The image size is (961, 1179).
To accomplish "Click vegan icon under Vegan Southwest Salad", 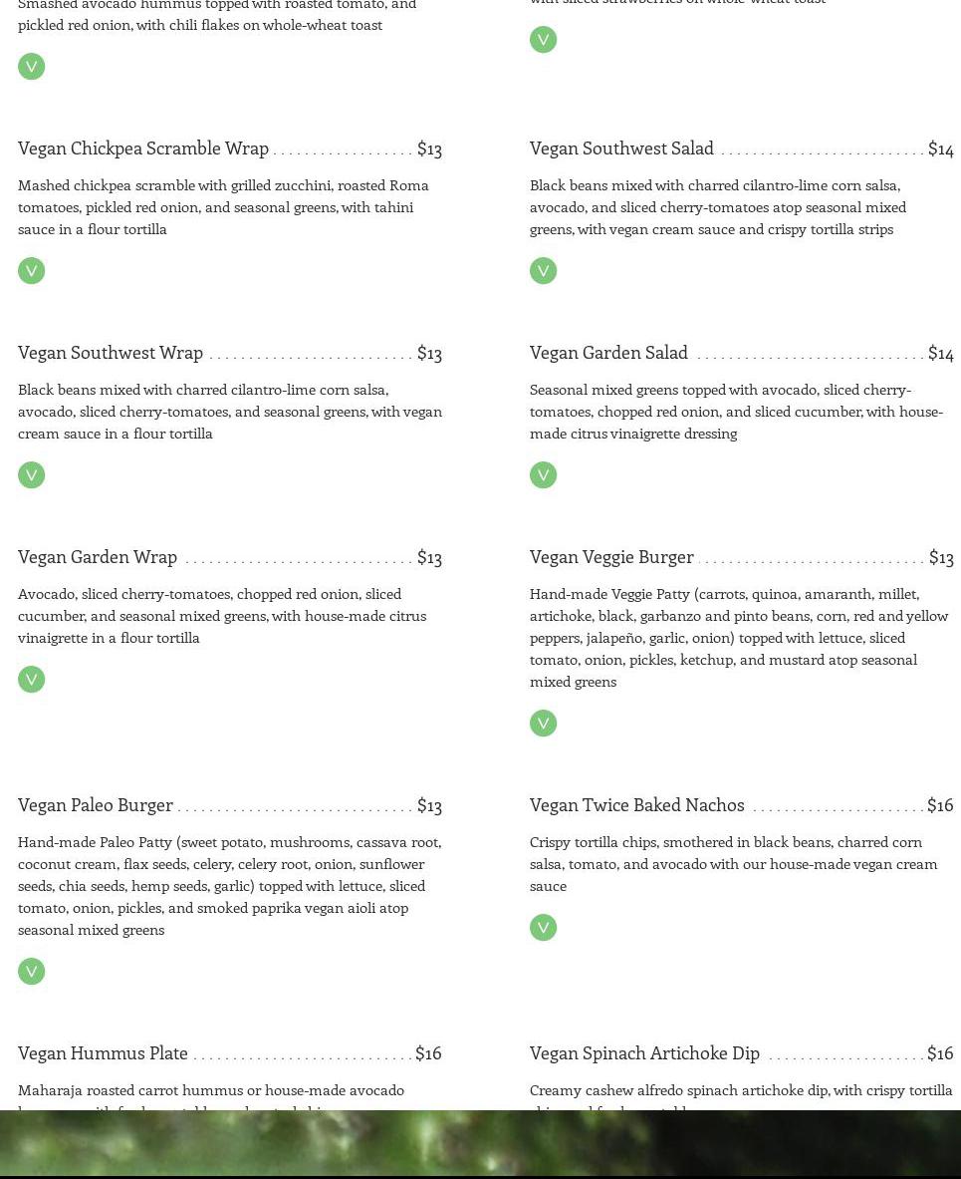I will click(x=543, y=271).
